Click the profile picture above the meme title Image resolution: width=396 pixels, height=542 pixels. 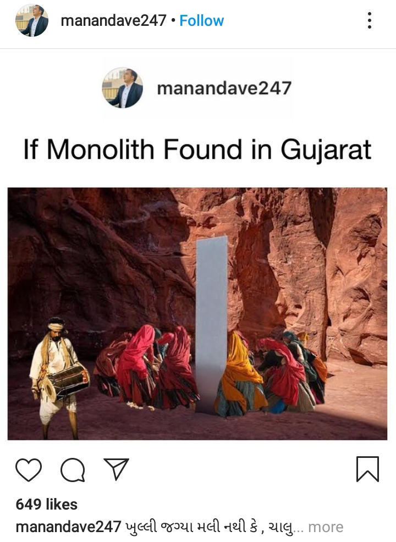tap(123, 88)
